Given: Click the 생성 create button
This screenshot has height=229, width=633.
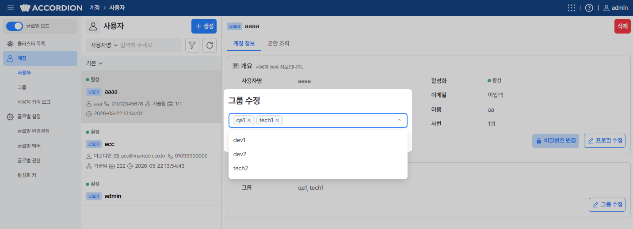Looking at the screenshot, I should coord(204,26).
